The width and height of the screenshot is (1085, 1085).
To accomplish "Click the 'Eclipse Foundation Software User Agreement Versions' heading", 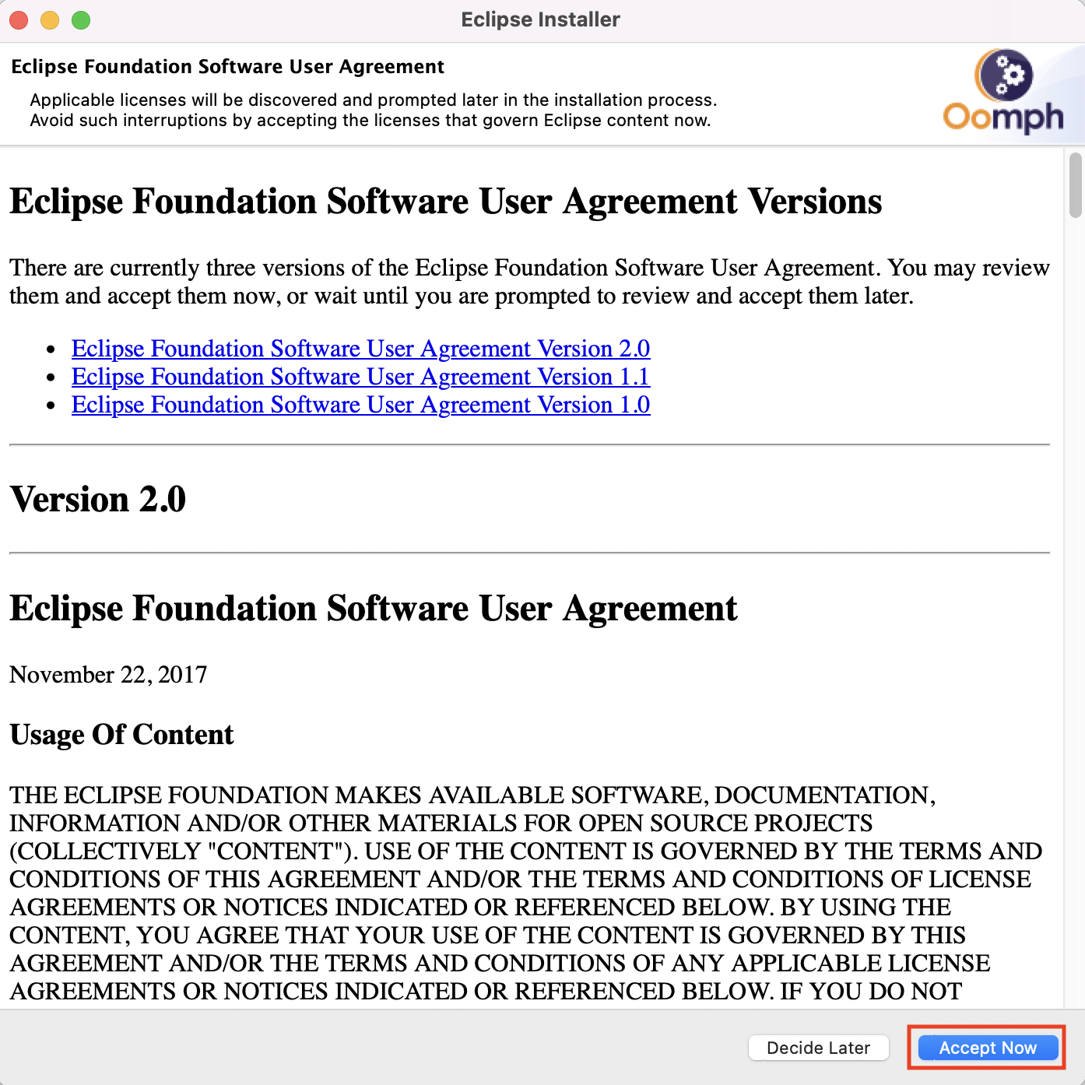I will click(446, 201).
